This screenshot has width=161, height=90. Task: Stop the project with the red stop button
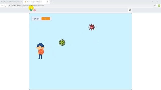pos(35,10)
